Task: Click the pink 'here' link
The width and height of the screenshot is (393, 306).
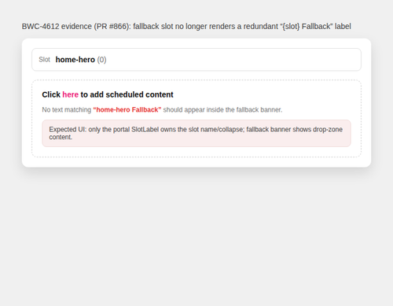Action: click(x=70, y=94)
